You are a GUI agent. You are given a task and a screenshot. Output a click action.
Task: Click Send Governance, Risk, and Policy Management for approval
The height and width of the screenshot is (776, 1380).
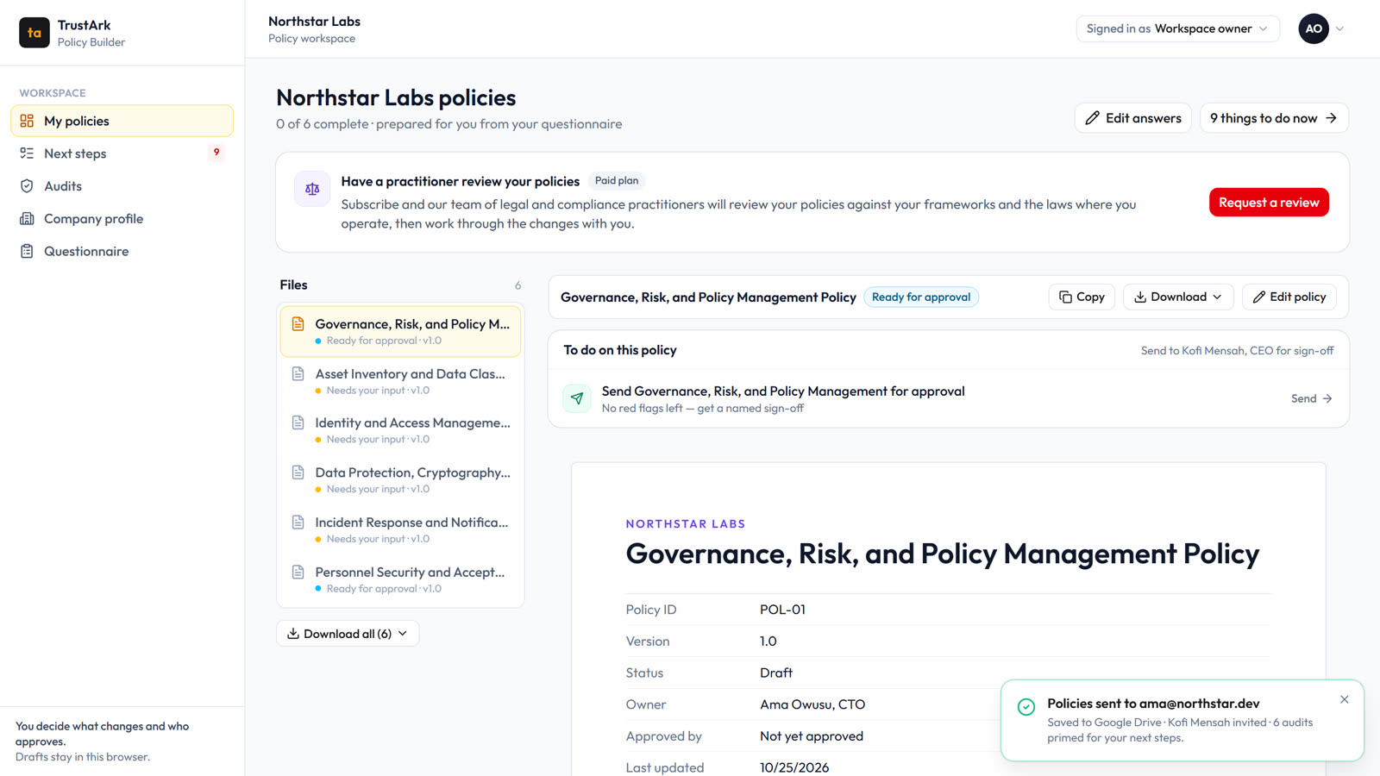point(783,391)
